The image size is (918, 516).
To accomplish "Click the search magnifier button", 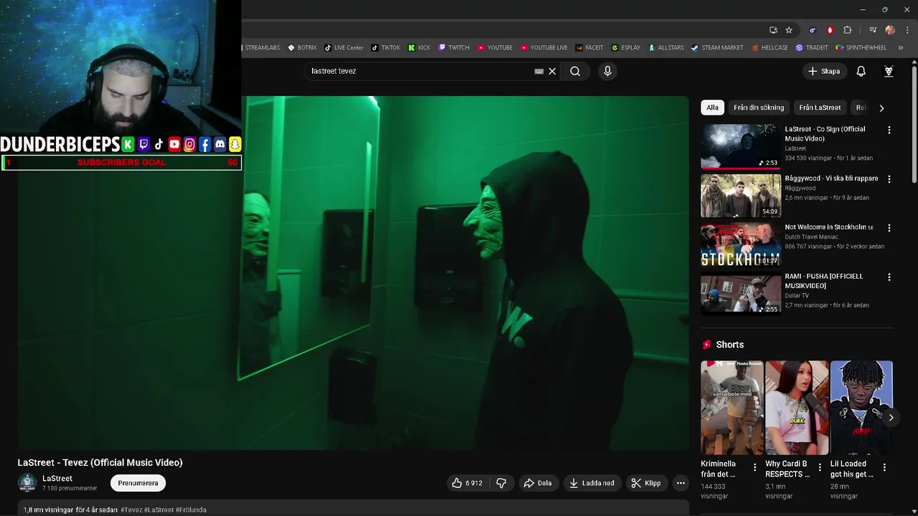I will [575, 71].
